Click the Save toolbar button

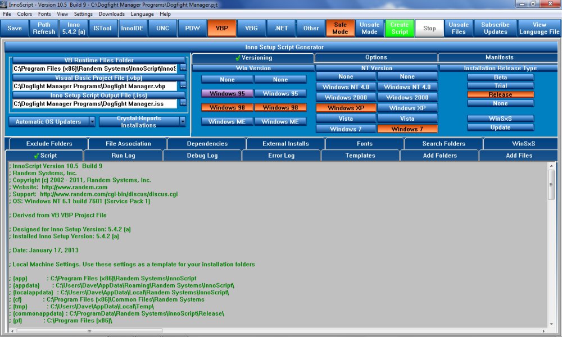(x=15, y=28)
